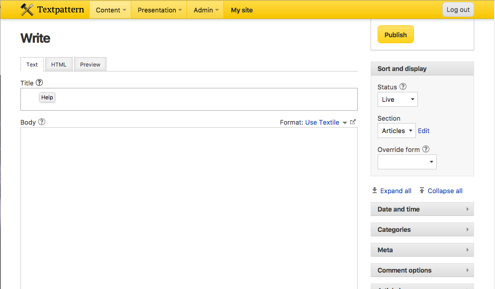The width and height of the screenshot is (495, 289).
Task: Open the Title help tooltip icon
Action: [x=39, y=82]
